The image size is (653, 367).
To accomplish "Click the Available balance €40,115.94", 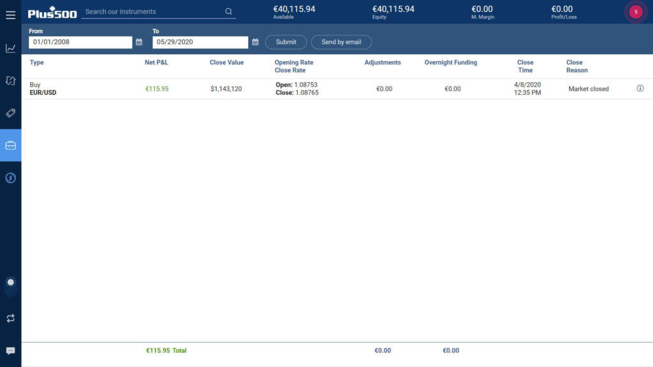I will 294,9.
